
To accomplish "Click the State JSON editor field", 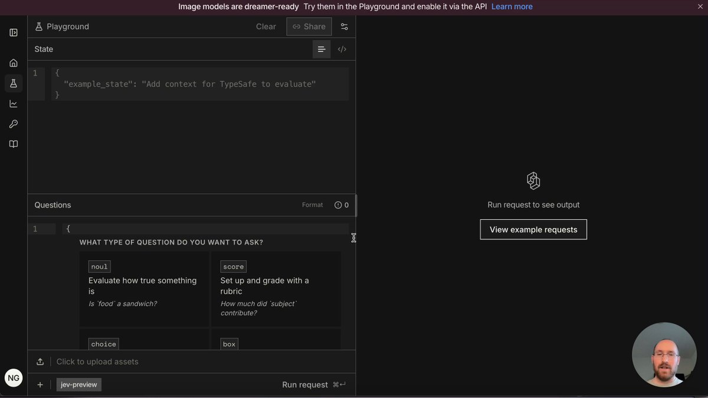I will coord(199,84).
